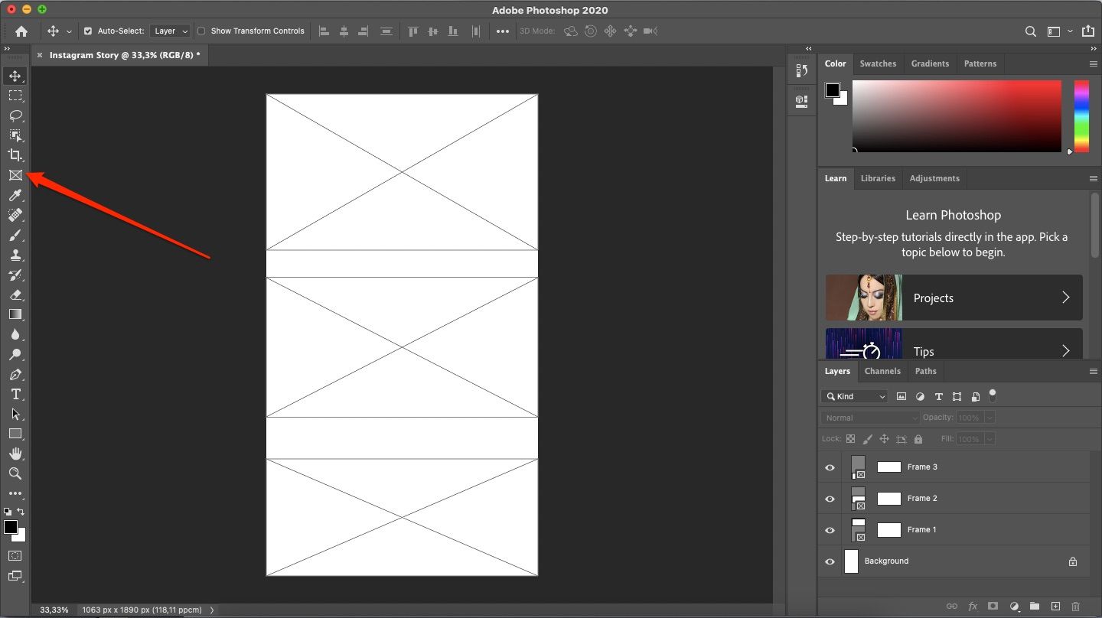This screenshot has width=1102, height=618.
Task: Select the Horizontal Type tool
Action: (15, 395)
